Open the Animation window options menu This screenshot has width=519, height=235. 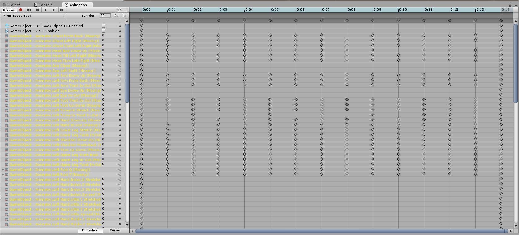point(515,5)
